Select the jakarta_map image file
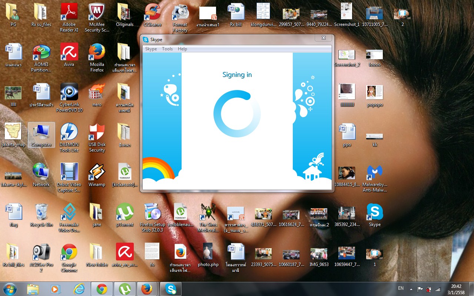Viewport: 474px width, 296px height. (13, 135)
